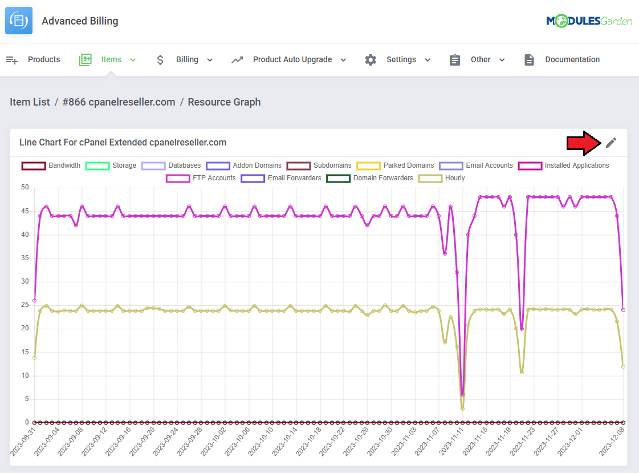Toggle Bandwidth series in chart legend
Image resolution: width=639 pixels, height=473 pixels.
51,165
